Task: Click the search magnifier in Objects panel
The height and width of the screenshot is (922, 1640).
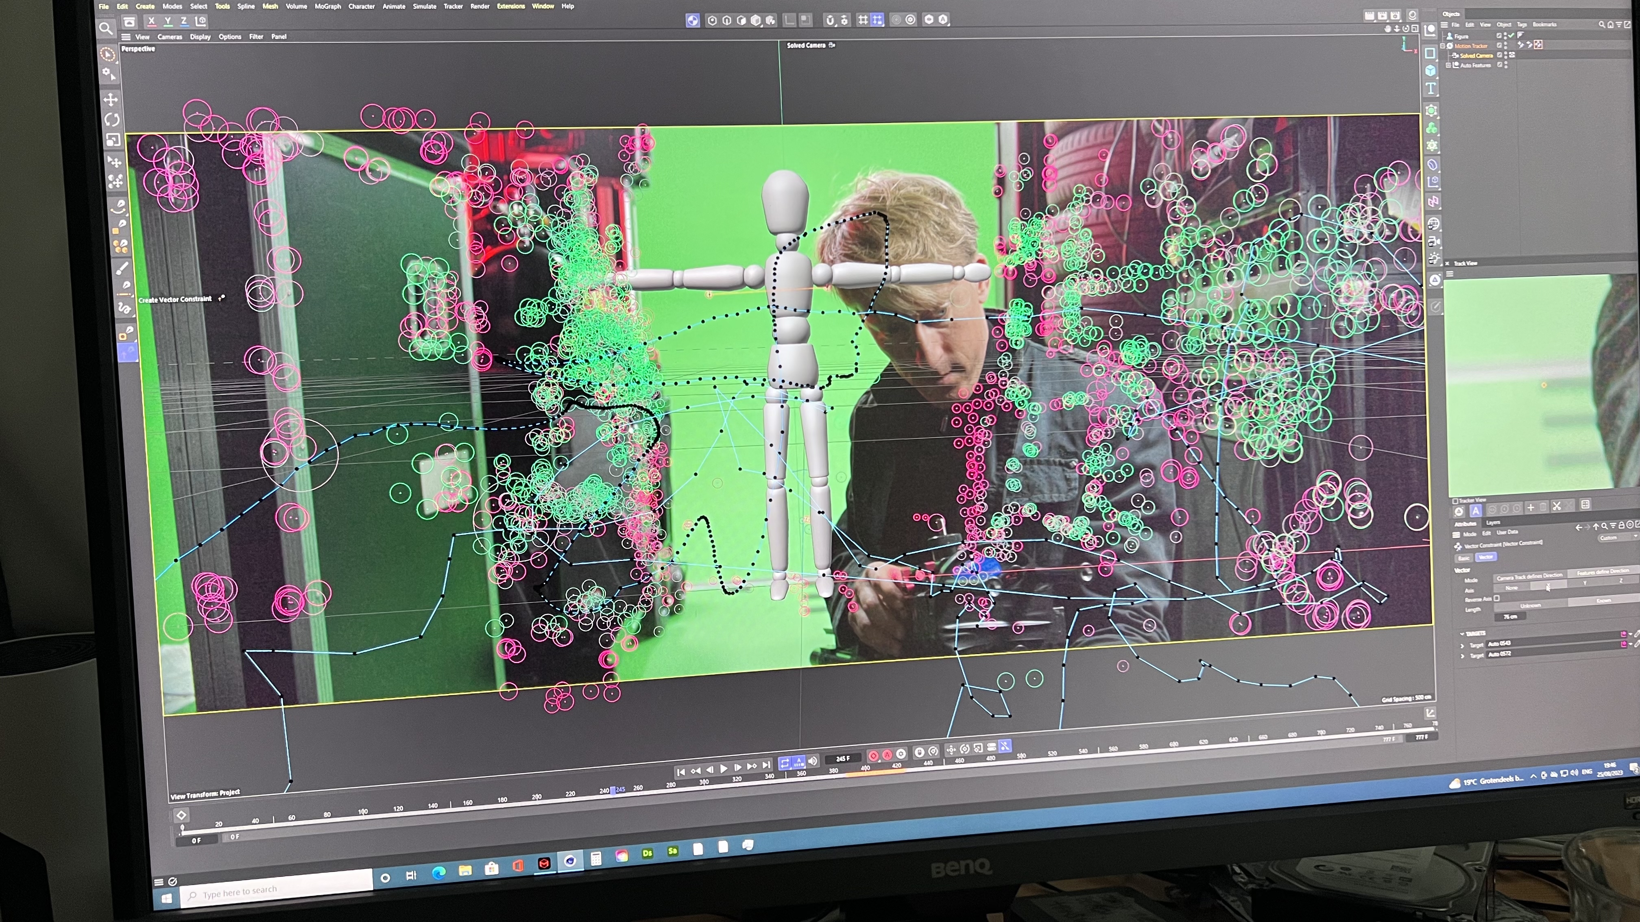Action: [x=1602, y=24]
